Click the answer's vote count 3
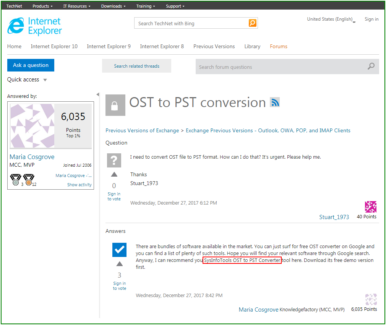The height and width of the screenshot is (325, 386). tap(119, 275)
